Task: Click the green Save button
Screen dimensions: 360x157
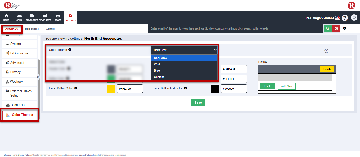Action: pos(198,103)
